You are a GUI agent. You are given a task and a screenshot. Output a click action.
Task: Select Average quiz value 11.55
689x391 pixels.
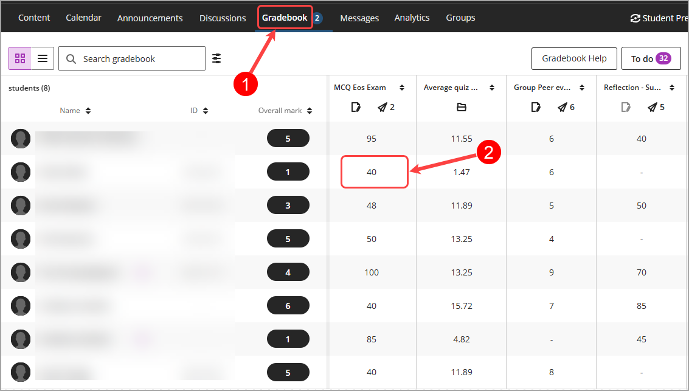[462, 139]
